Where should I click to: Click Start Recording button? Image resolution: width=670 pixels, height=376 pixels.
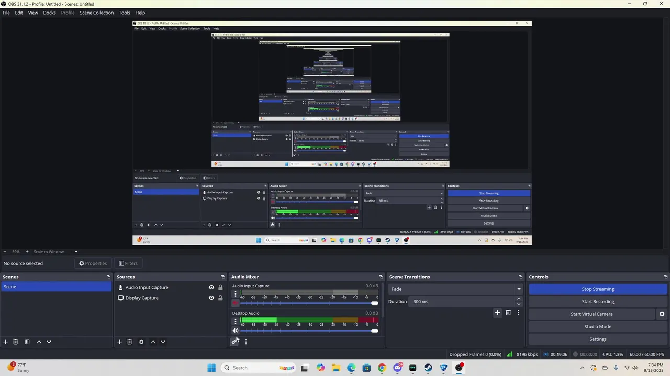click(x=598, y=302)
